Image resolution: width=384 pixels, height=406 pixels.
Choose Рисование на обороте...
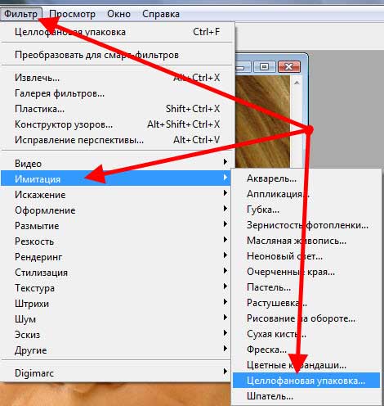tap(306, 318)
